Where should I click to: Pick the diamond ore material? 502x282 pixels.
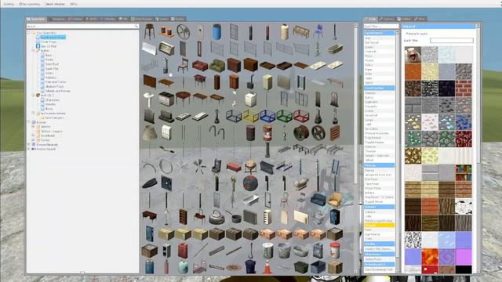[x=446, y=122]
